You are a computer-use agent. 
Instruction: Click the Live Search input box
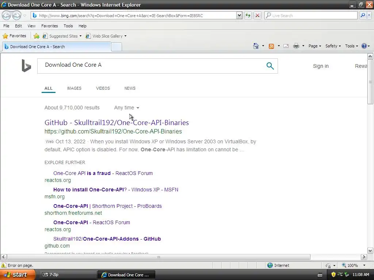(311, 15)
